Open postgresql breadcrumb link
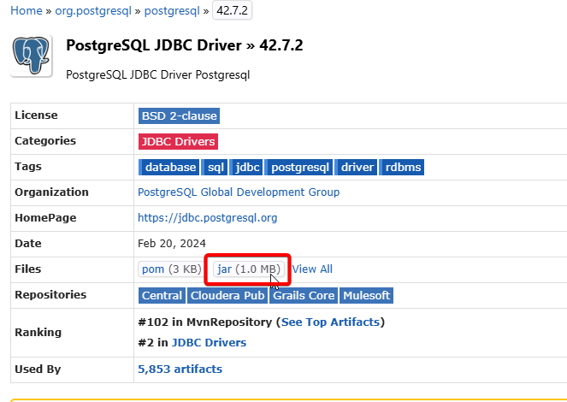This screenshot has height=402, width=567. (x=172, y=10)
